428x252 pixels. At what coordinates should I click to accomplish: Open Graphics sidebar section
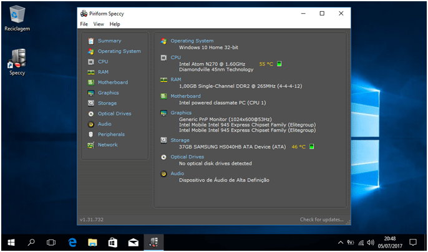(108, 93)
